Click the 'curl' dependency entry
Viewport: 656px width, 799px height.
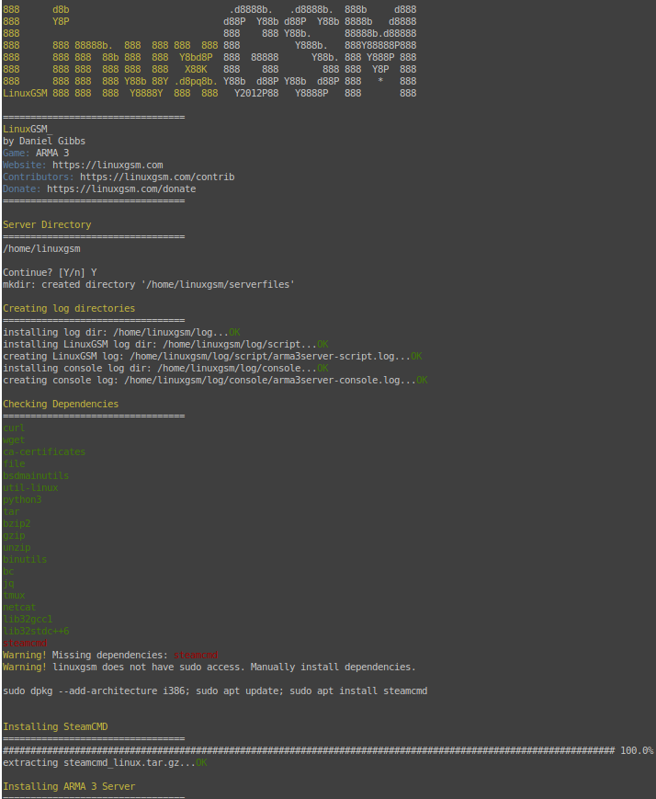point(14,428)
